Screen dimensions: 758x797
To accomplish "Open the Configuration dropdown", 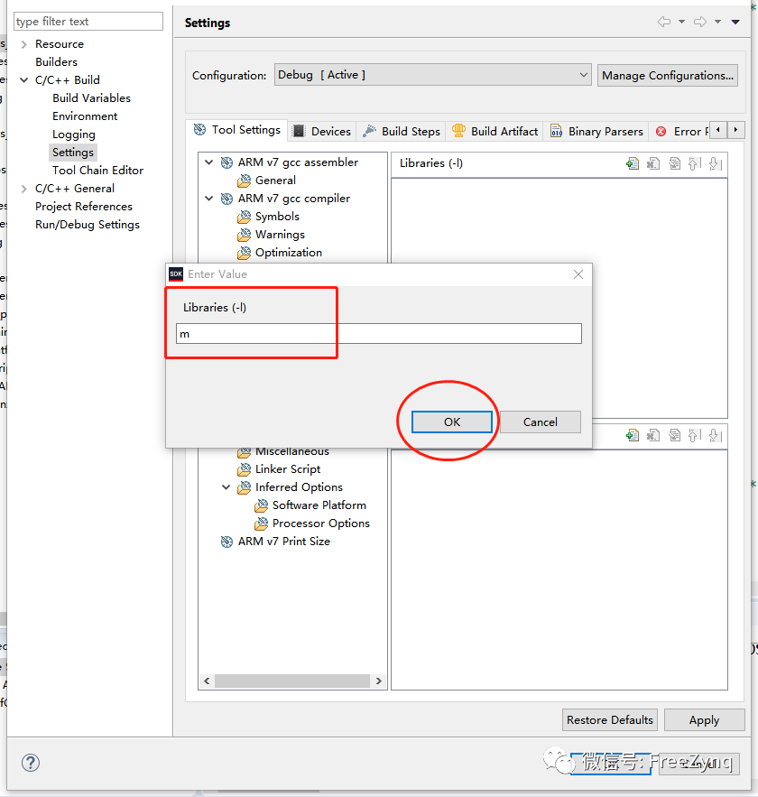I will pyautogui.click(x=432, y=75).
